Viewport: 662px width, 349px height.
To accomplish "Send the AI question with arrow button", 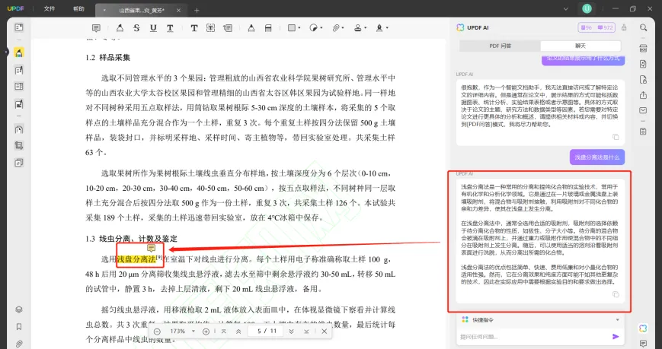I will pos(616,336).
